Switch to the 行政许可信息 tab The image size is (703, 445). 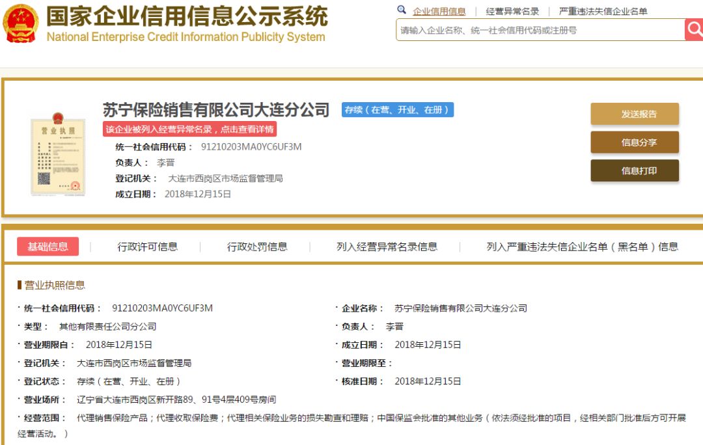coord(149,247)
